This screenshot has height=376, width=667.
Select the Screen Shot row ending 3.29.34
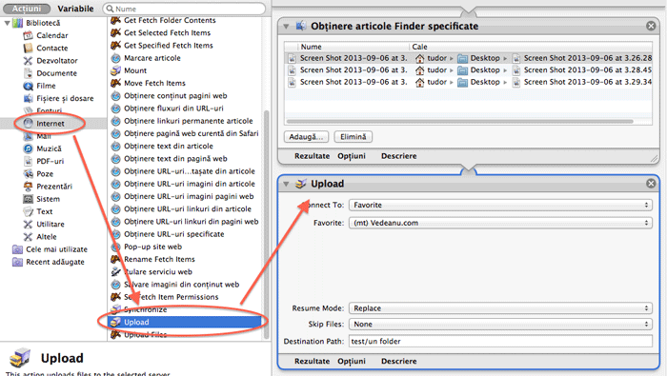point(469,82)
